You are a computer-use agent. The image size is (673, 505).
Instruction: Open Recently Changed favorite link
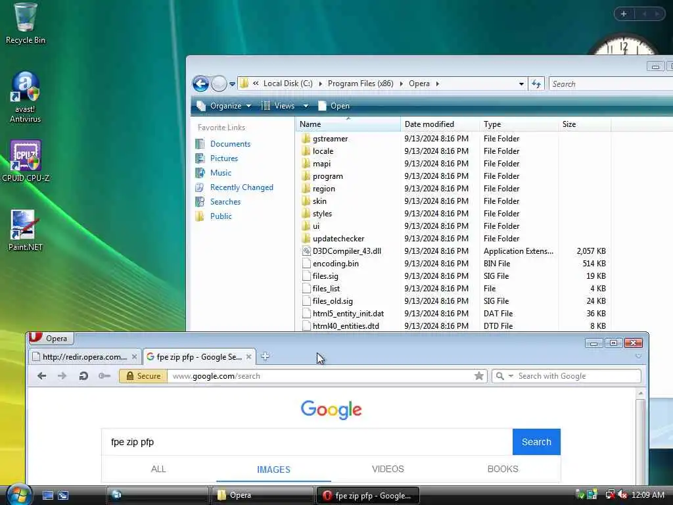242,187
